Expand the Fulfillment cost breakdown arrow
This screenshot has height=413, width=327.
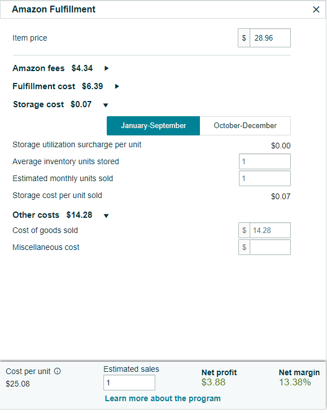coord(117,86)
